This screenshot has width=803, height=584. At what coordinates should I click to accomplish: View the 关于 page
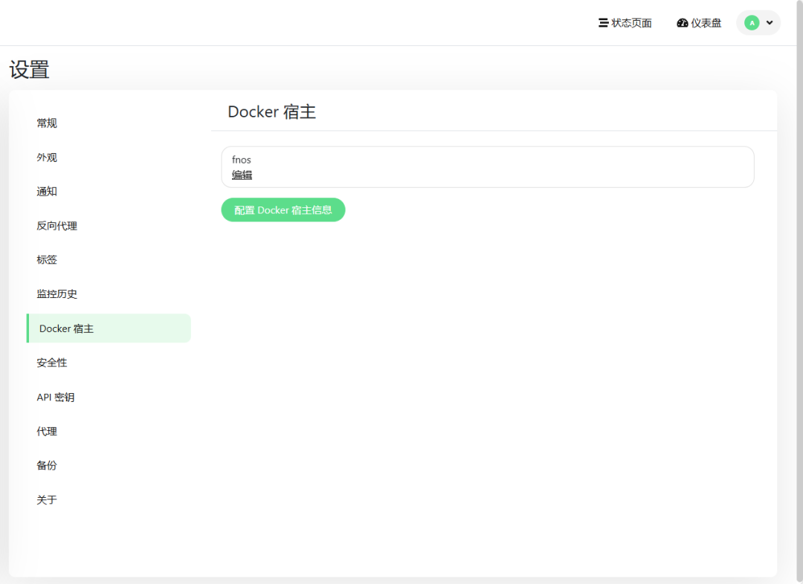tap(47, 500)
